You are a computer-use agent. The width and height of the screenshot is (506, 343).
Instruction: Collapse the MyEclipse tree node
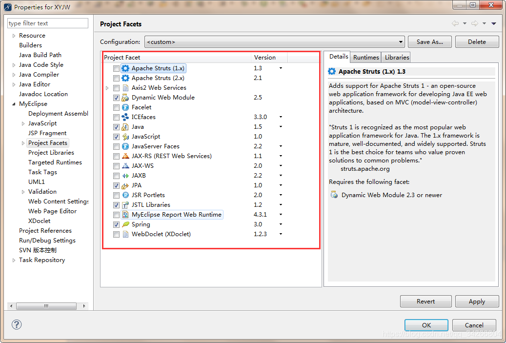point(14,104)
